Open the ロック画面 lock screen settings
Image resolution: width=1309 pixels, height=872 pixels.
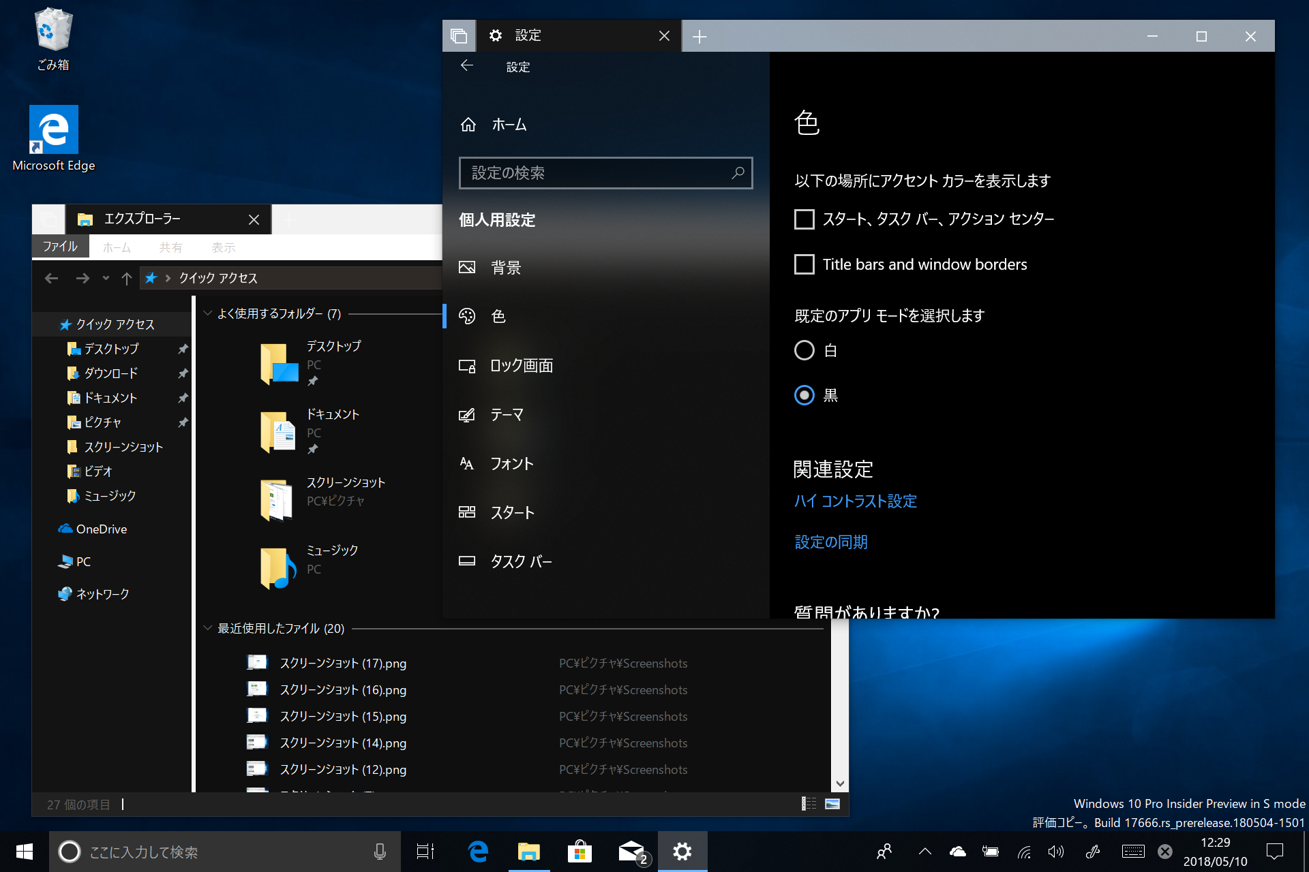click(521, 366)
